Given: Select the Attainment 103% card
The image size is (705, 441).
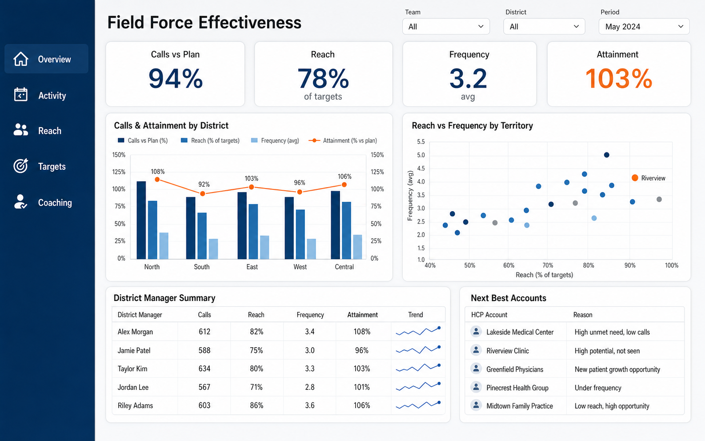Looking at the screenshot, I should coord(619,74).
